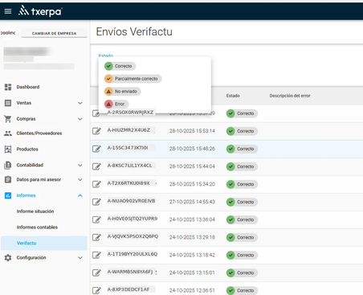The width and height of the screenshot is (363, 295).
Task: Choose Parcialmente correcto filter option
Action: (x=133, y=79)
